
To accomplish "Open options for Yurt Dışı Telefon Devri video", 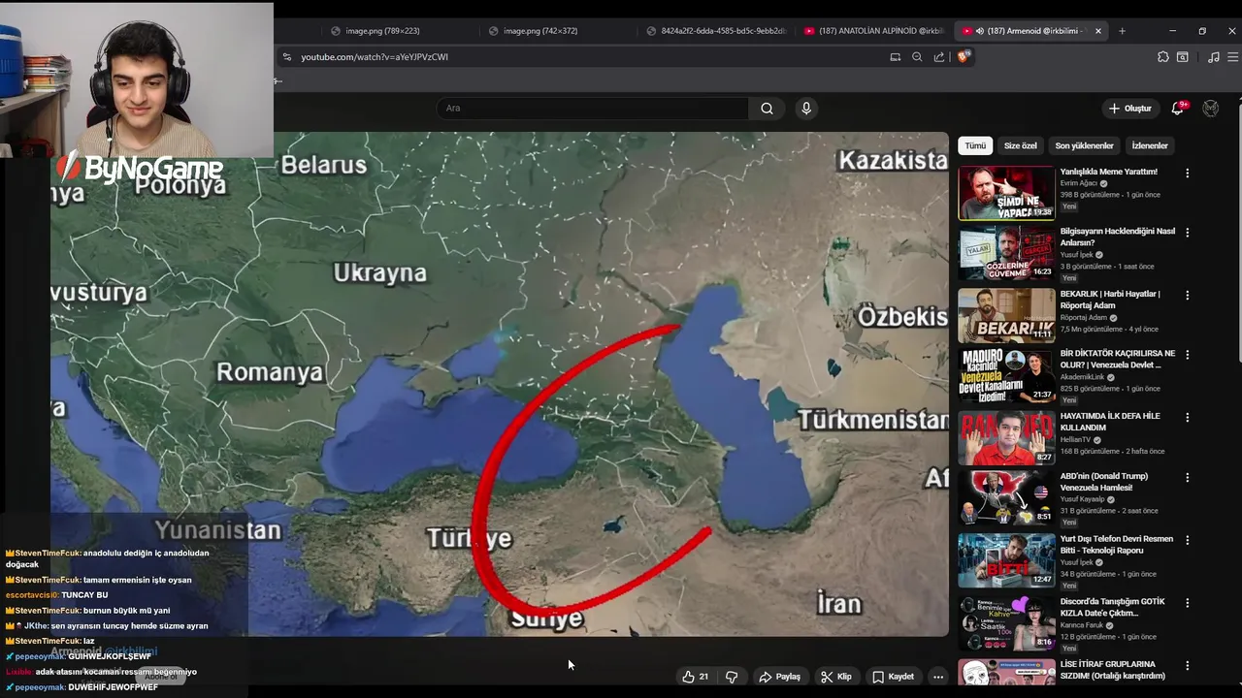I will 1187,540.
